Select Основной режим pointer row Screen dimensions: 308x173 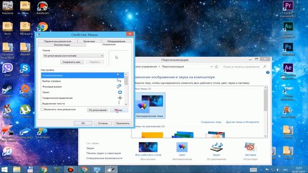[x=82, y=75]
